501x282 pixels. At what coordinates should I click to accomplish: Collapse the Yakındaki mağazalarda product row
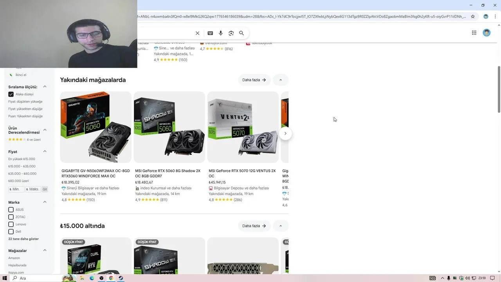point(281,80)
